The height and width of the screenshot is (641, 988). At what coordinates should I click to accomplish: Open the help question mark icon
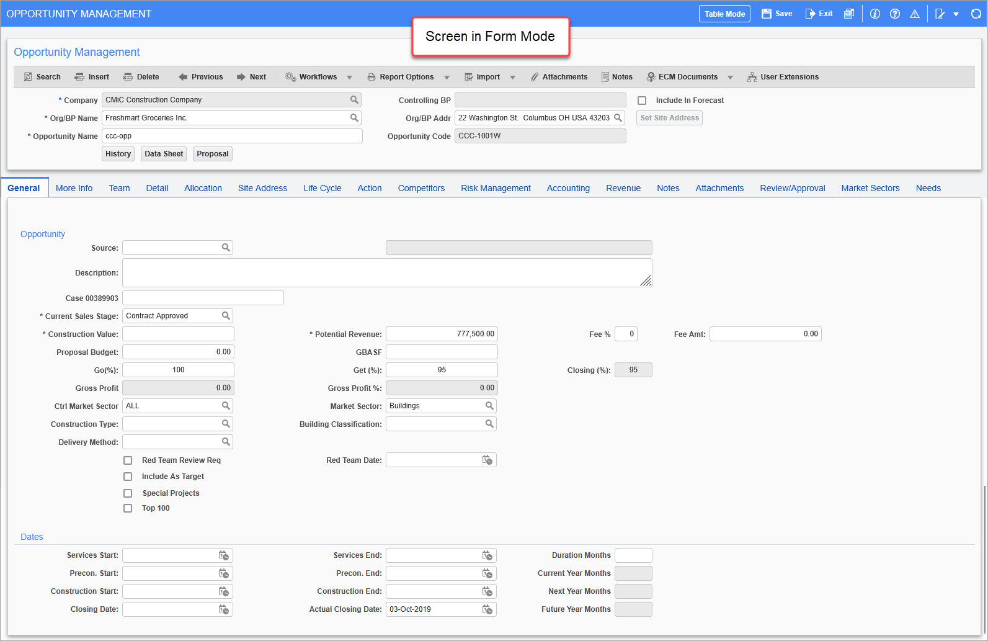(x=895, y=14)
